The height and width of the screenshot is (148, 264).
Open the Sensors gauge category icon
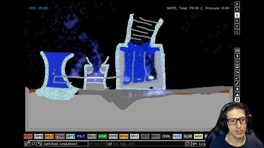(x=237, y=67)
